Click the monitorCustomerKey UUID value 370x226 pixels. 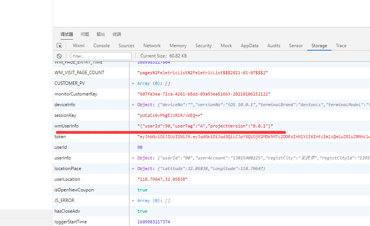click(204, 94)
